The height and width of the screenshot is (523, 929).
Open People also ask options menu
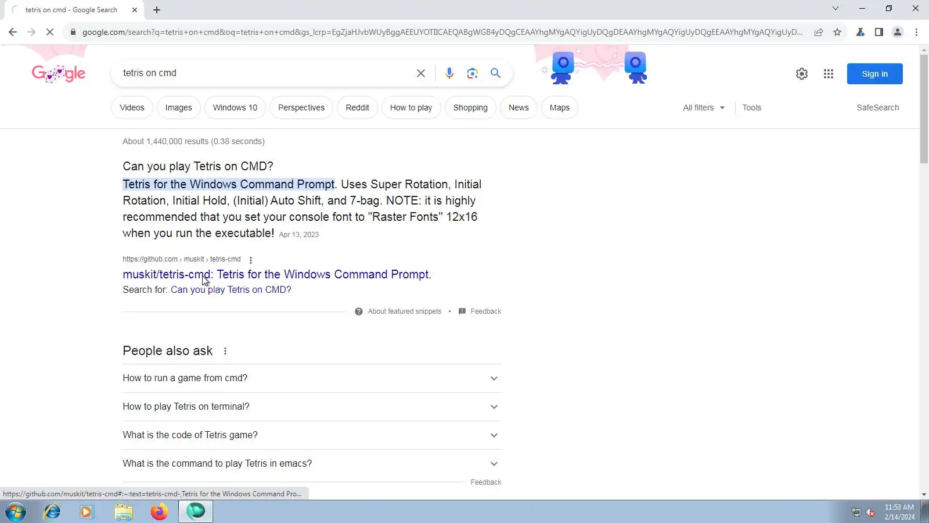click(x=225, y=351)
